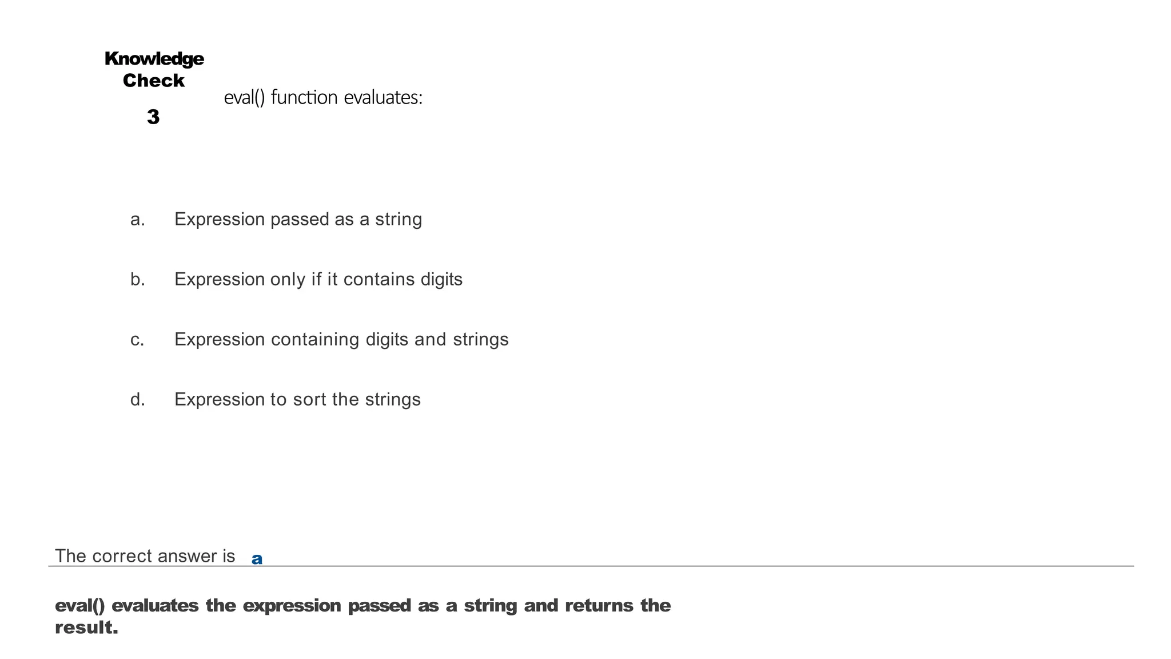This screenshot has height=659, width=1171.
Task: Choose 'Expression passed as a string'
Action: [298, 219]
